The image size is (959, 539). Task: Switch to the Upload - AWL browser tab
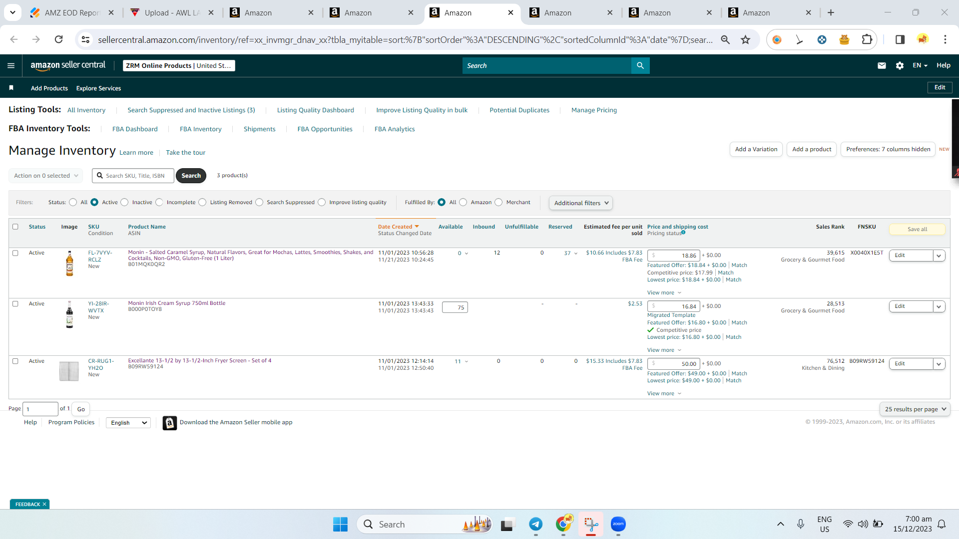point(172,12)
